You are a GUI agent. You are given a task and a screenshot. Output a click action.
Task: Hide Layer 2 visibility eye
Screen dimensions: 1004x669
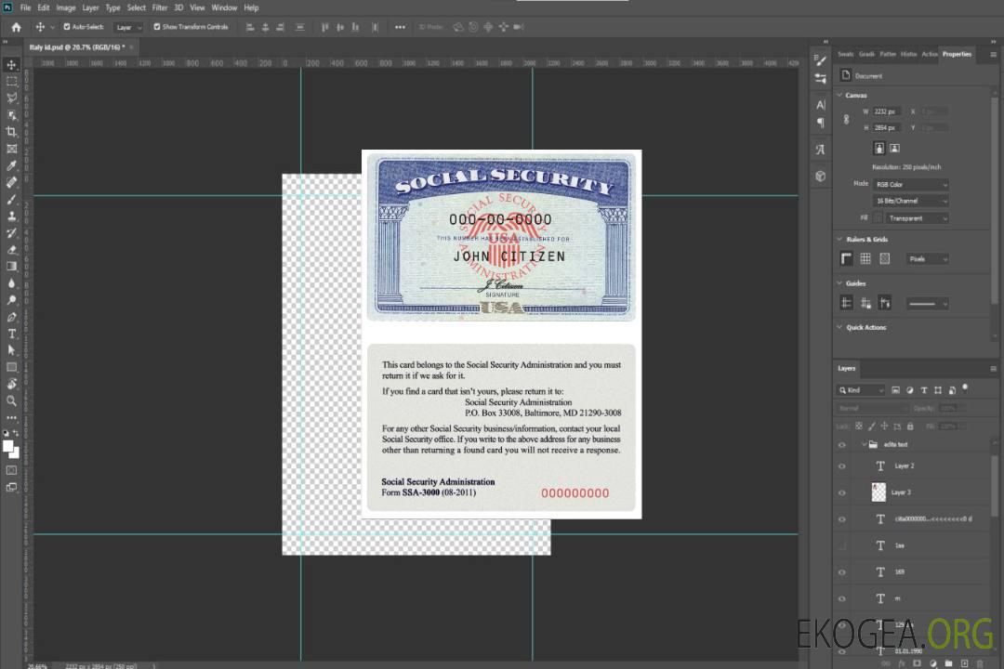[x=842, y=466]
